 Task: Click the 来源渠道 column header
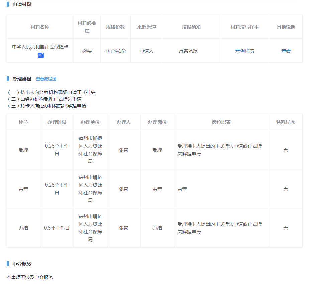click(146, 27)
